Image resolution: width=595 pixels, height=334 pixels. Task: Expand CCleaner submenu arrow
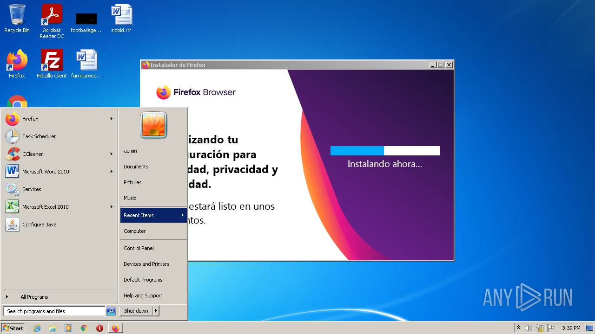[112, 154]
